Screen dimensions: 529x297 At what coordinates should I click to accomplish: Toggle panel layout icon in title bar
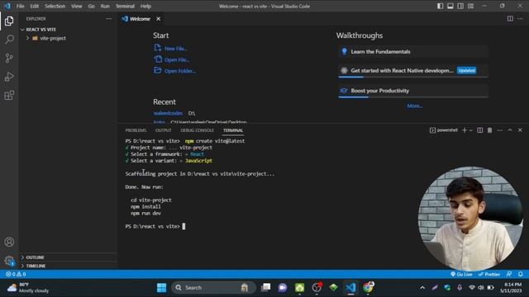click(x=450, y=6)
